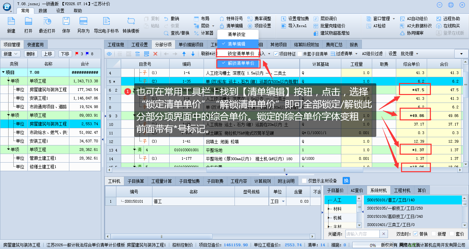Check the 未套子目清单 checkbox
Screen dimensions: 469x249
click(x=300, y=54)
